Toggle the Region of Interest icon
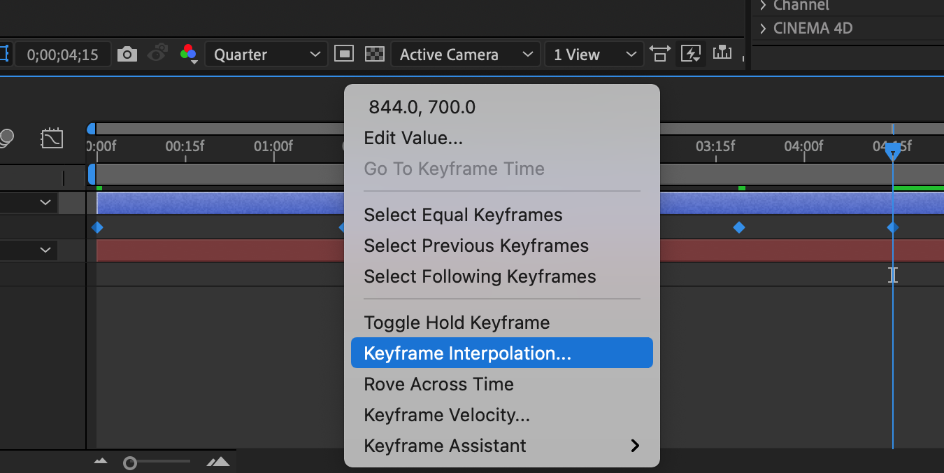The height and width of the screenshot is (473, 944). click(x=344, y=54)
